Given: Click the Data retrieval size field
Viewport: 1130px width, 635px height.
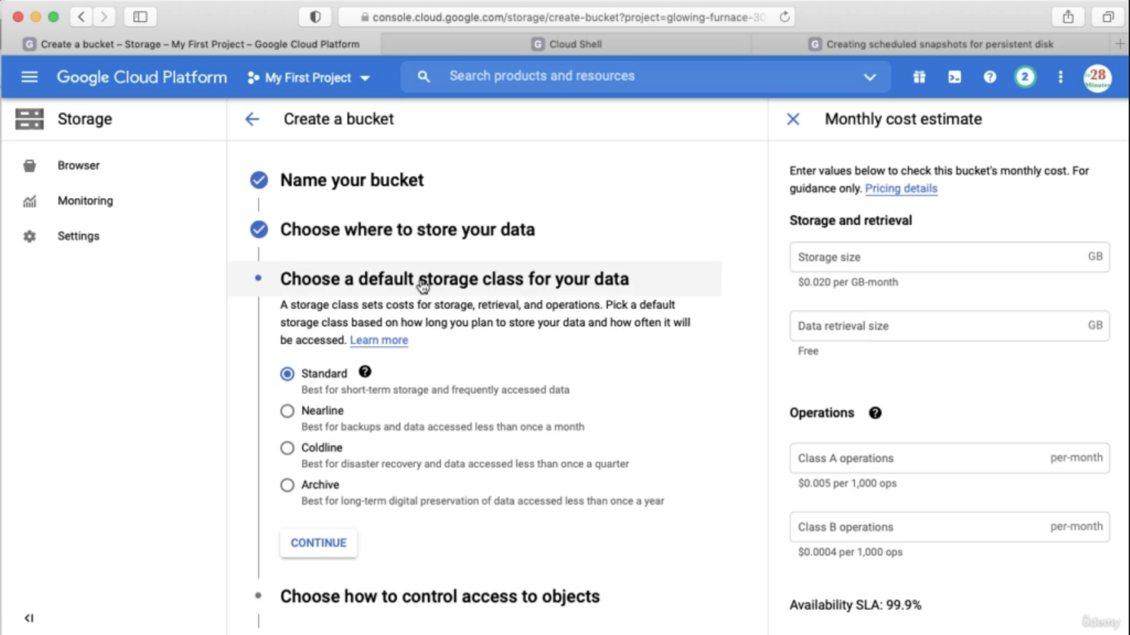Looking at the screenshot, I should tap(949, 326).
